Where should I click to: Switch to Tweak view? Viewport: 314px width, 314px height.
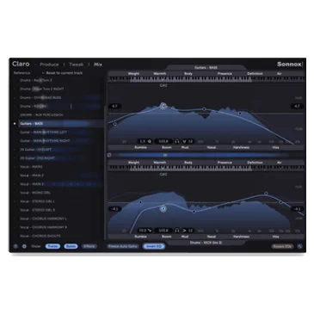tap(77, 65)
